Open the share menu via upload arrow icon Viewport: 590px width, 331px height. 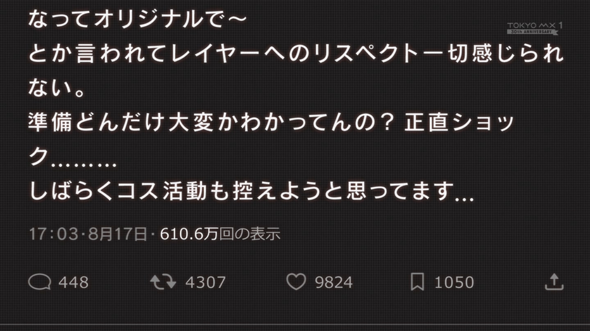tap(554, 282)
